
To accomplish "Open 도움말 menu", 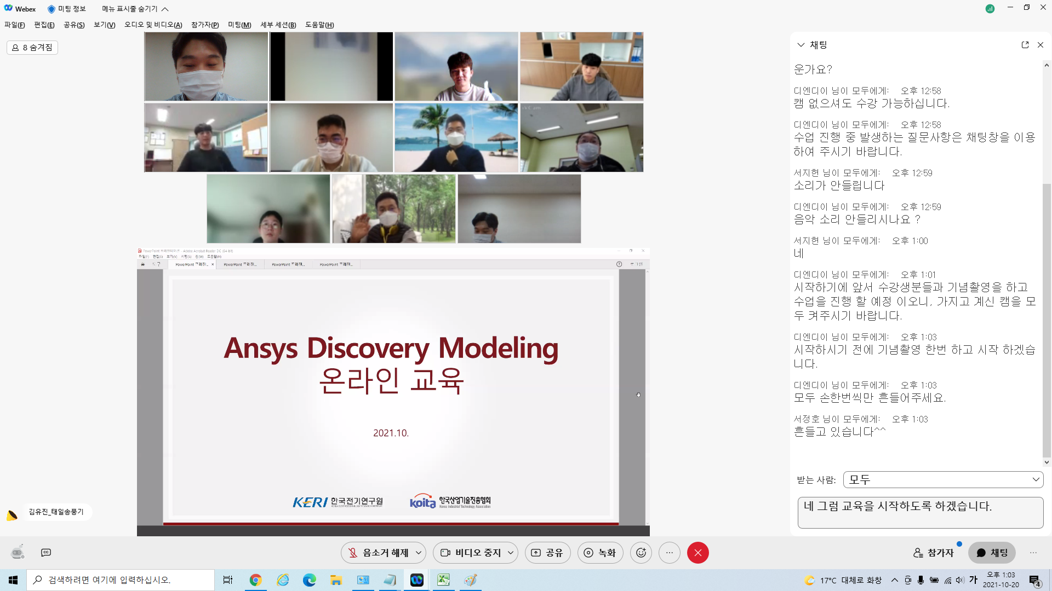I will tap(319, 25).
